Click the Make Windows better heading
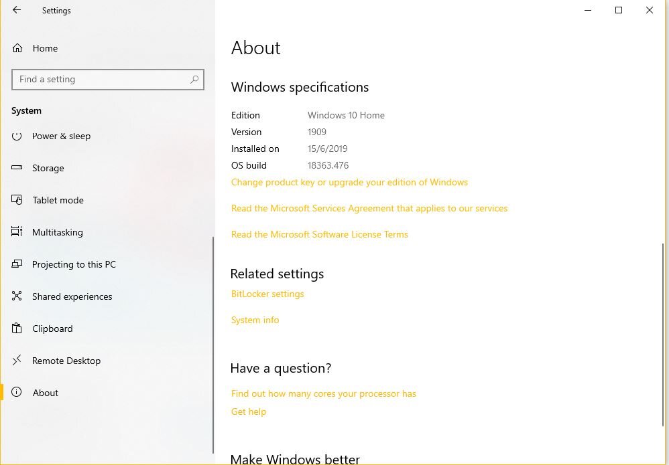 click(x=295, y=459)
